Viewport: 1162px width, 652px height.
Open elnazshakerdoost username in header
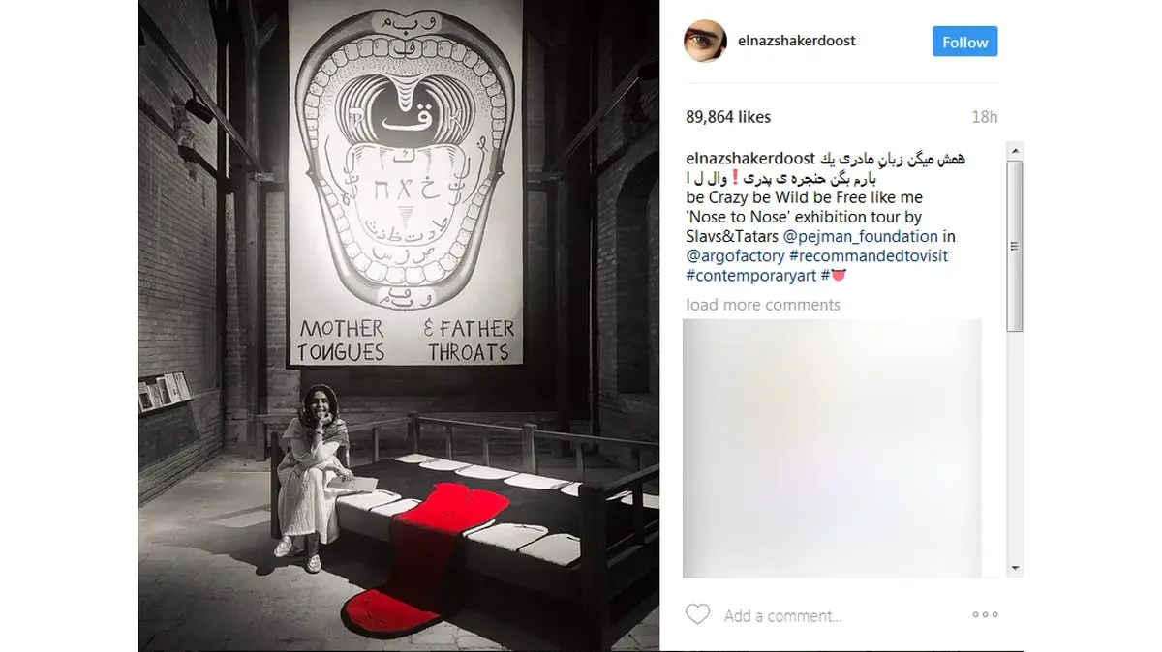tap(797, 42)
